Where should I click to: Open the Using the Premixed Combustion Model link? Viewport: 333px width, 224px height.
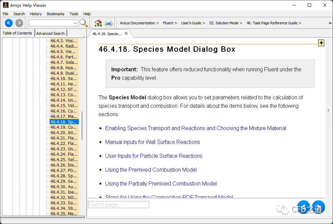[x=151, y=170]
